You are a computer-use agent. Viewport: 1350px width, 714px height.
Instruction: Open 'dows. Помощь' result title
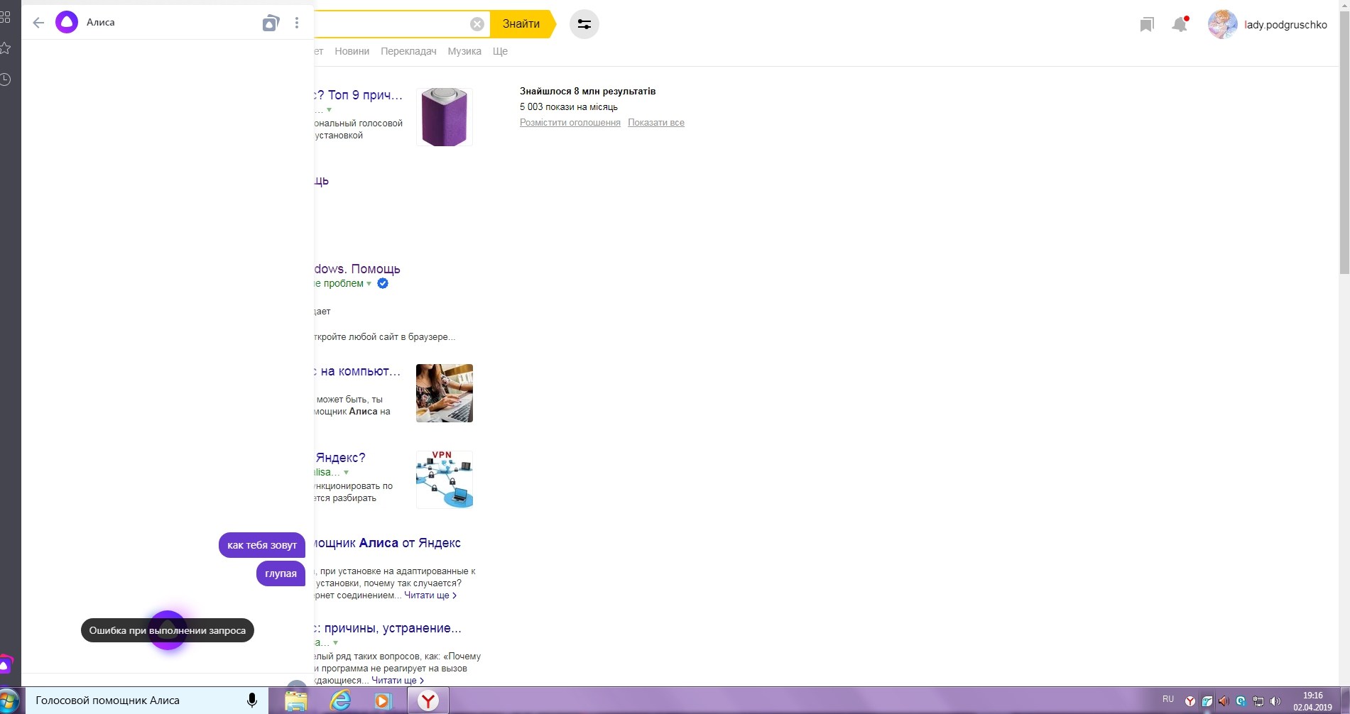[357, 269]
